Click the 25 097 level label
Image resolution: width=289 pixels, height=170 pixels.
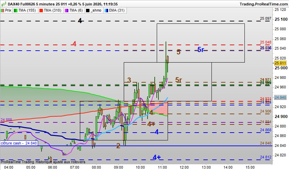[266, 18]
